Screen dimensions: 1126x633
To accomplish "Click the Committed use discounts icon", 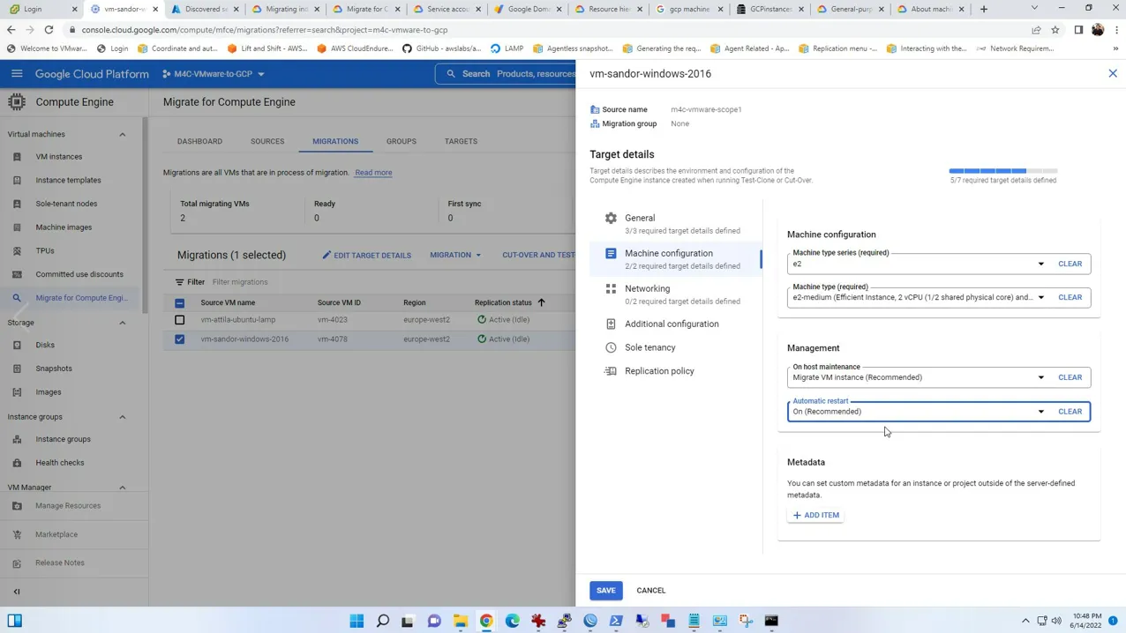I will (17, 274).
